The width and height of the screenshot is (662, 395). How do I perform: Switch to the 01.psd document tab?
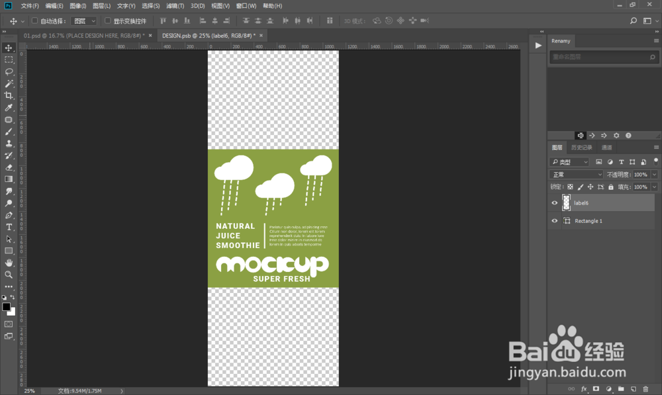coord(83,36)
